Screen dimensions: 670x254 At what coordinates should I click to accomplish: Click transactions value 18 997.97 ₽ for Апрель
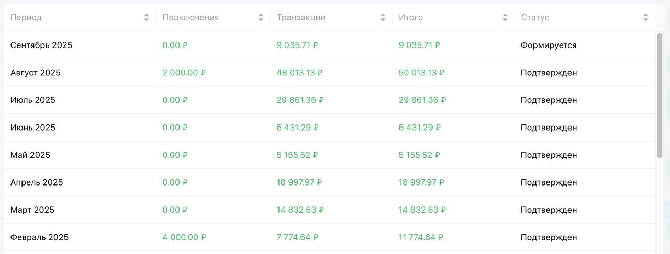click(x=299, y=182)
